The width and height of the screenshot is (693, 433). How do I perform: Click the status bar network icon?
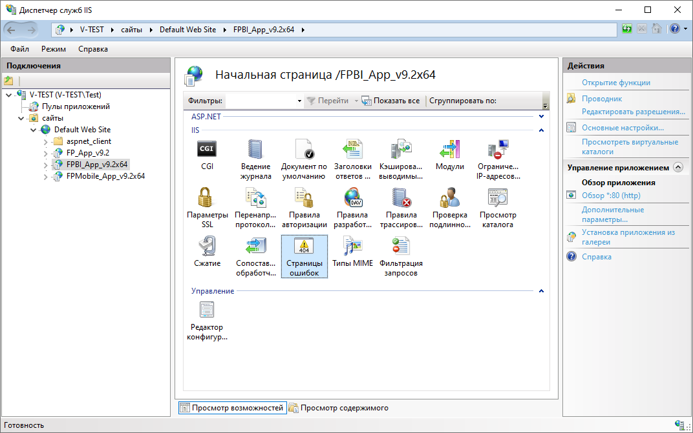click(681, 425)
